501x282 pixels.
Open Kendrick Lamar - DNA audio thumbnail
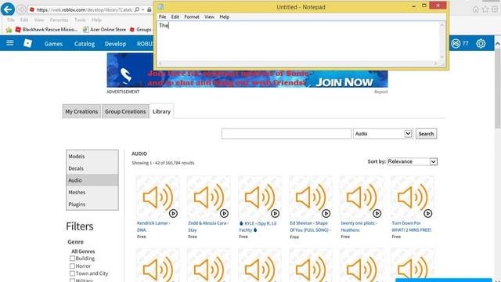click(x=157, y=197)
